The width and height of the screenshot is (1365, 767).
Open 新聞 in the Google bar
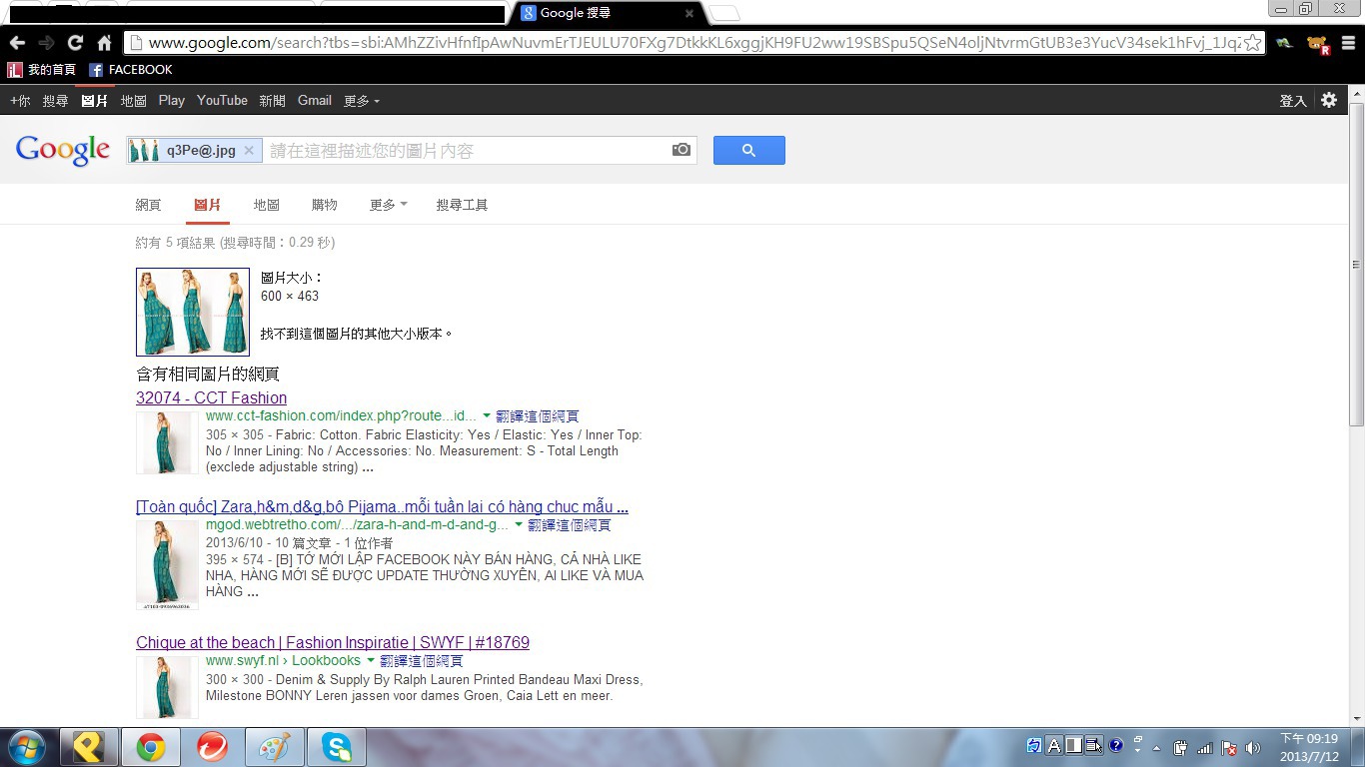272,100
